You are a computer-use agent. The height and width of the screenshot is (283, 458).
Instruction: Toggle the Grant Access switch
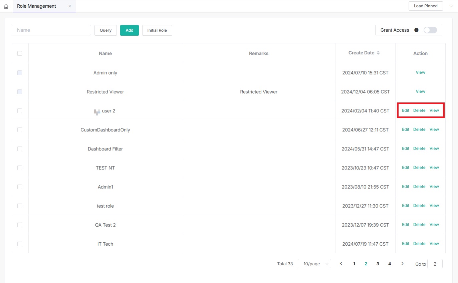point(430,30)
